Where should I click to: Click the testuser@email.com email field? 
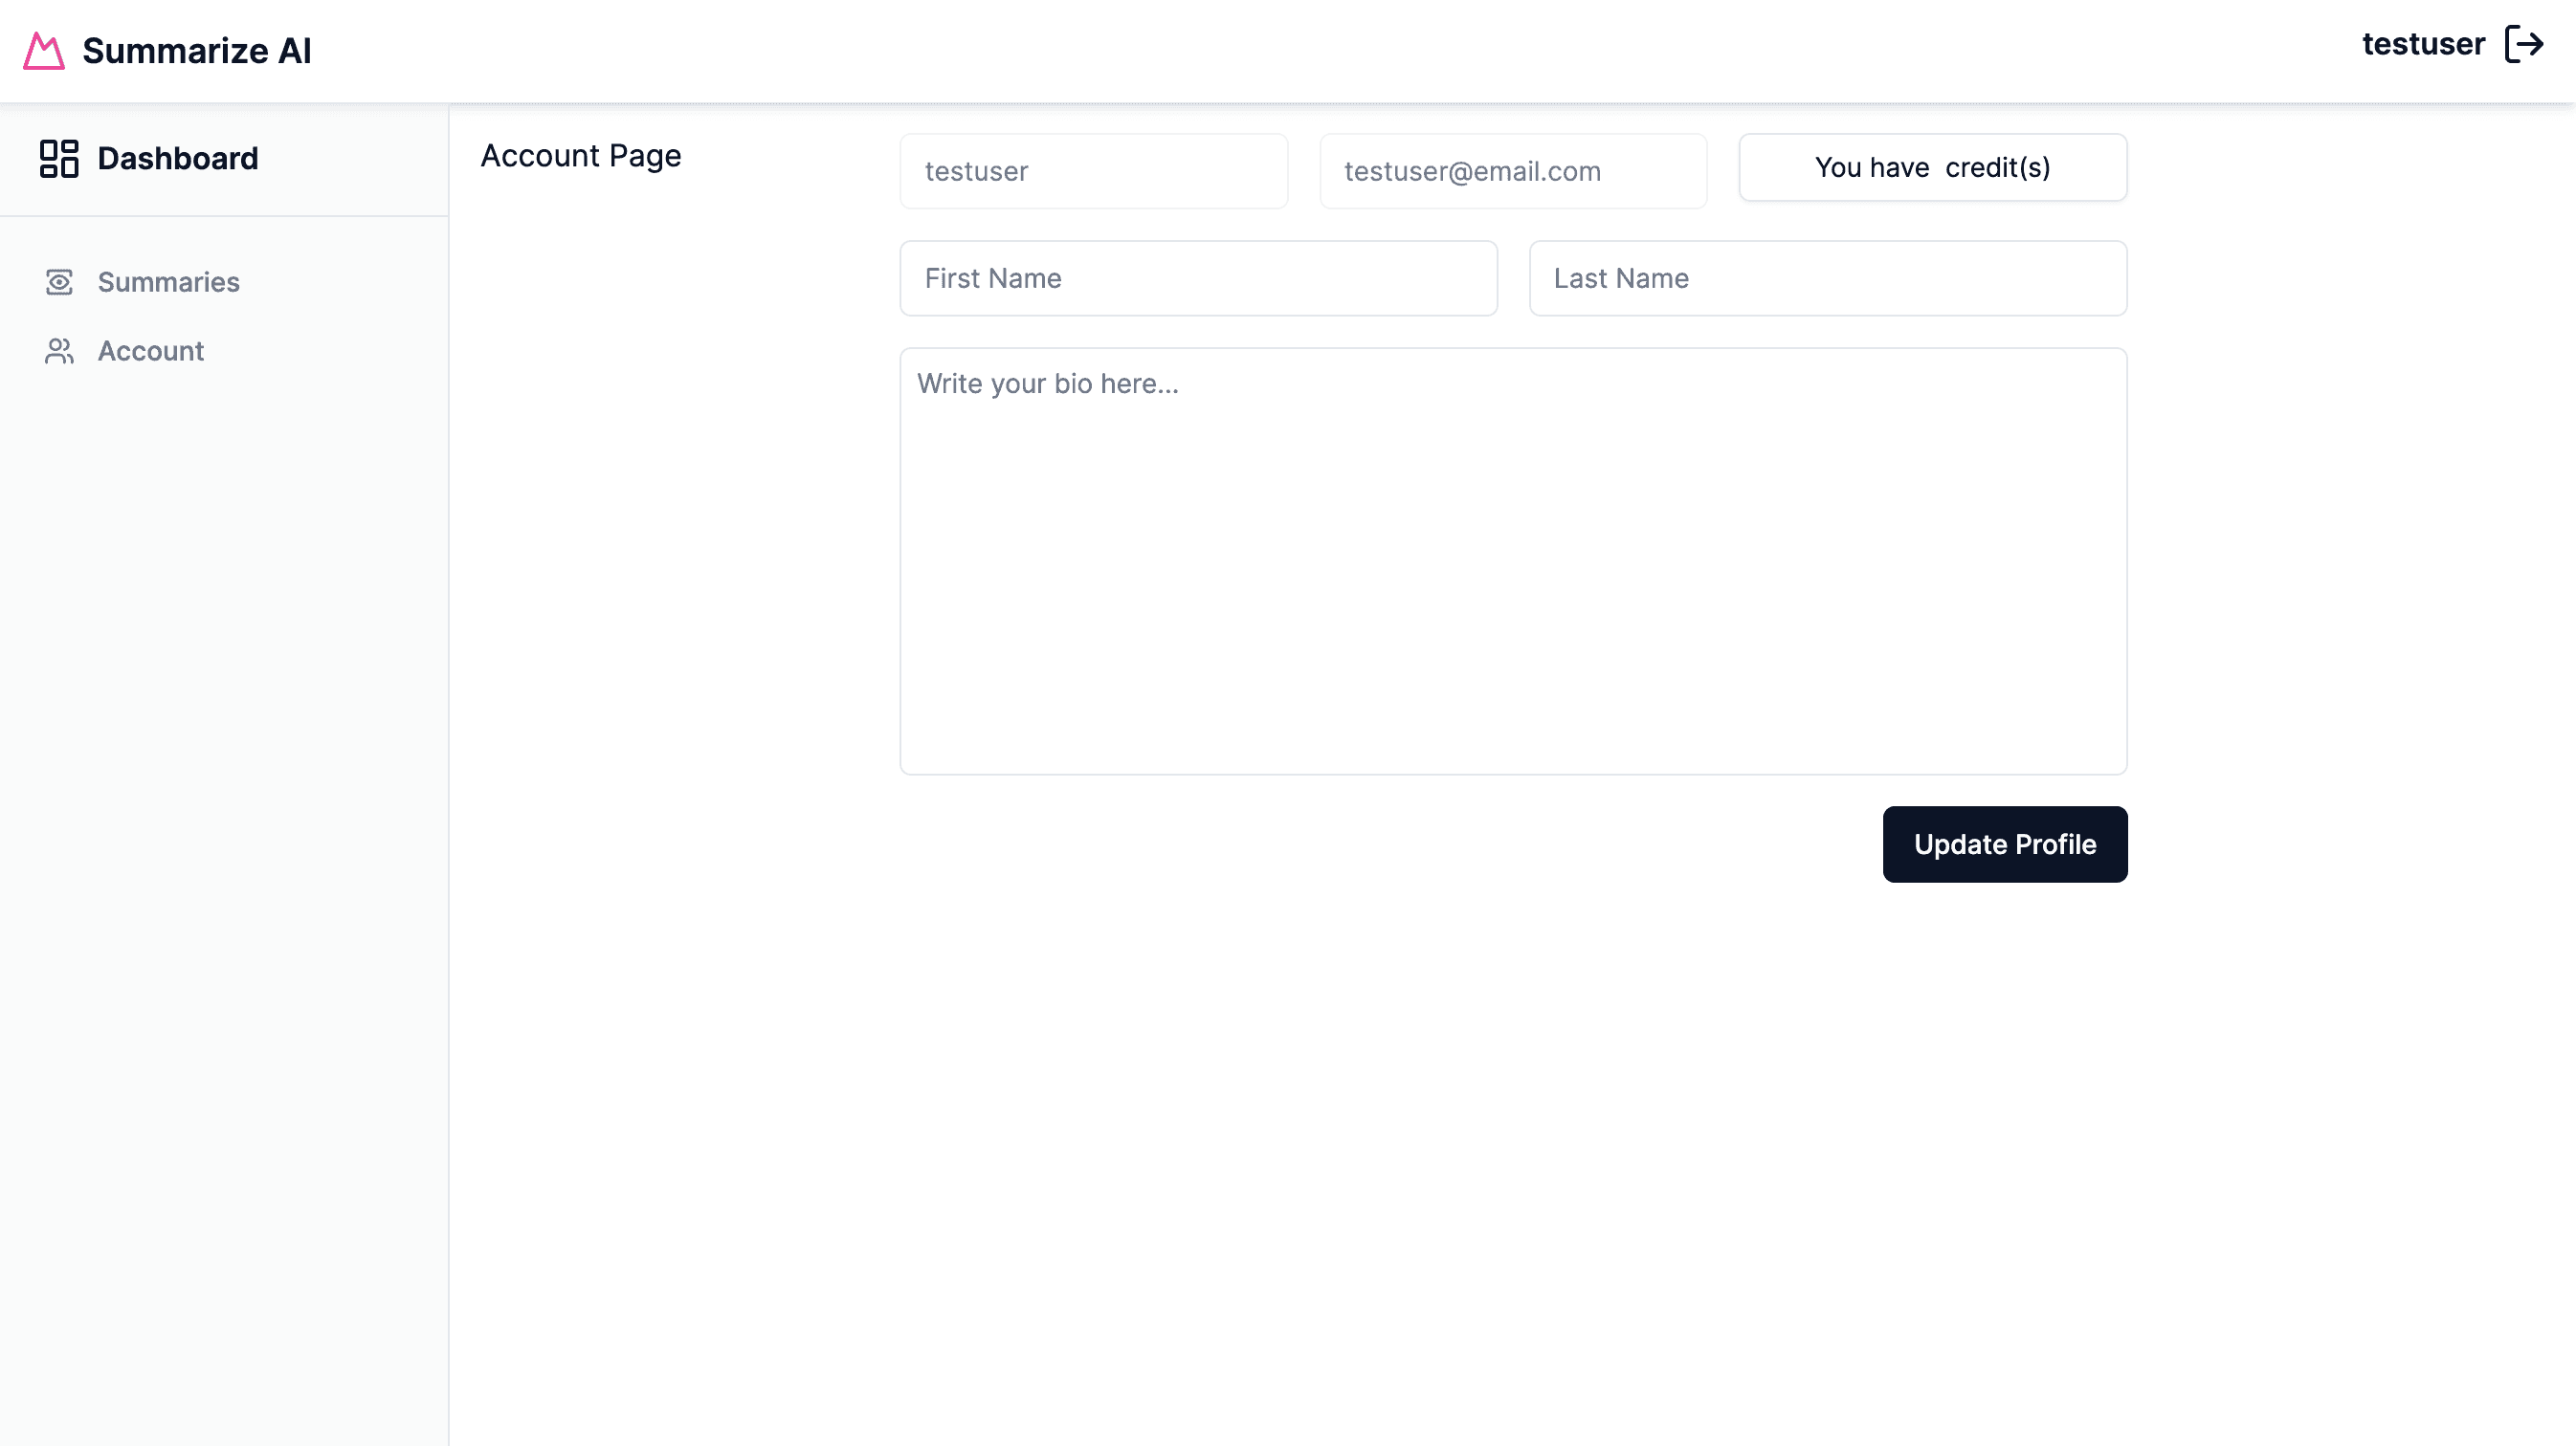(1513, 171)
